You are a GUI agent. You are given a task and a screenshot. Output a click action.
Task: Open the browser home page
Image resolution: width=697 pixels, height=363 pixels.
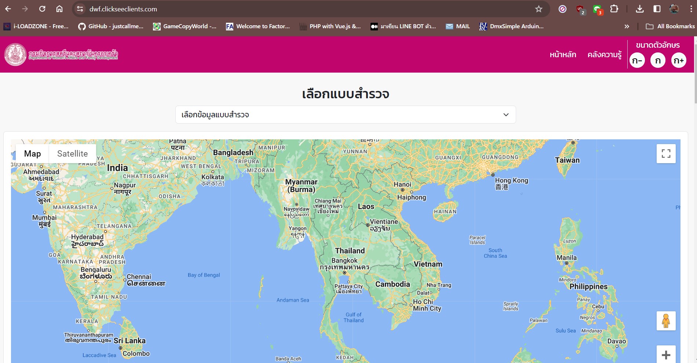(59, 9)
